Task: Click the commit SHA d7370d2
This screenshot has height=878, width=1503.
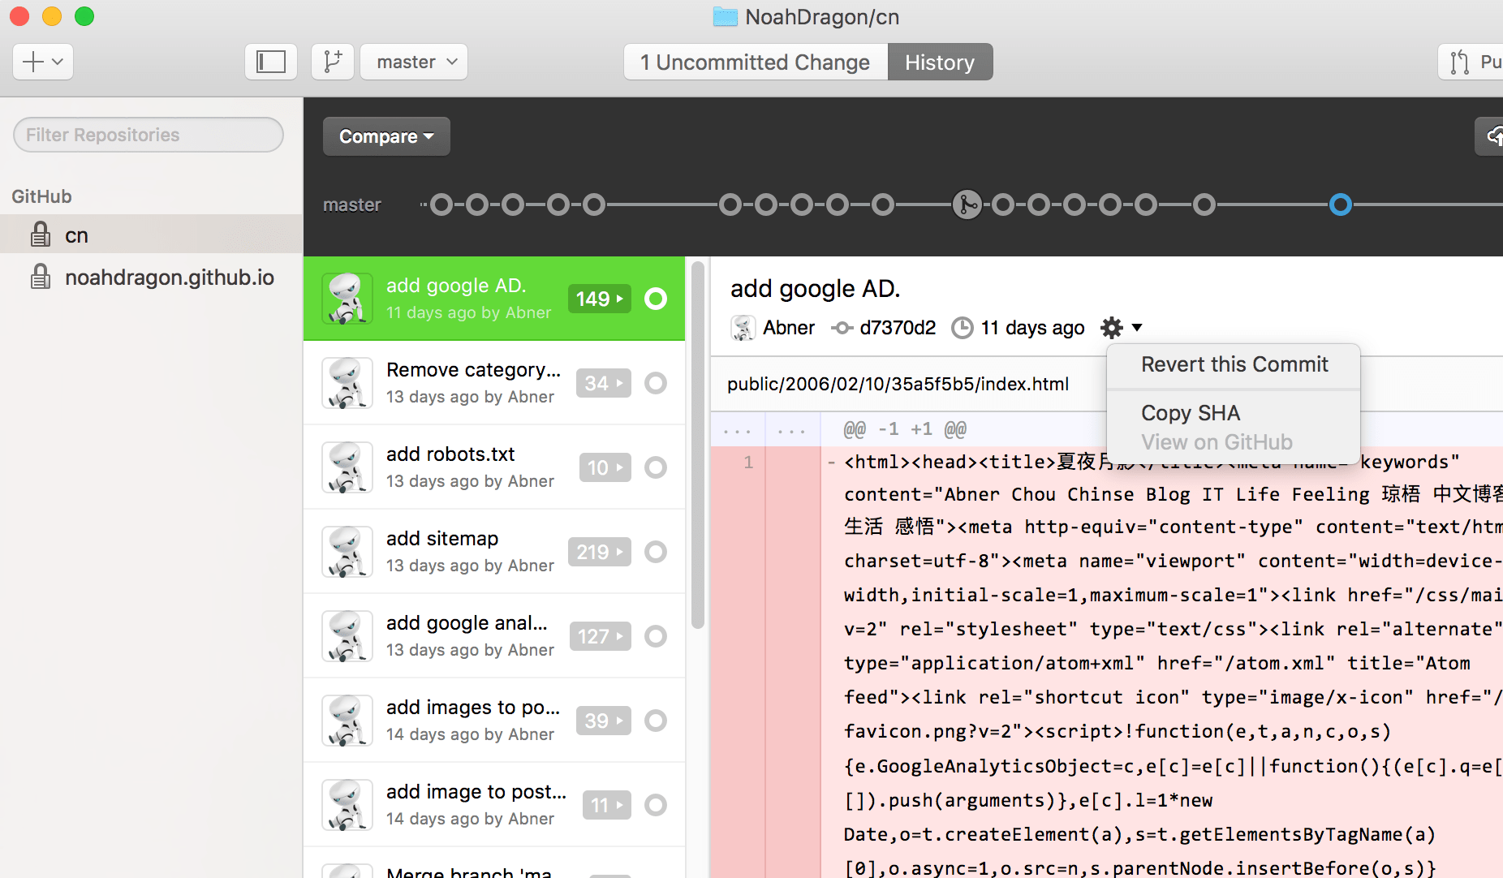Action: [898, 328]
